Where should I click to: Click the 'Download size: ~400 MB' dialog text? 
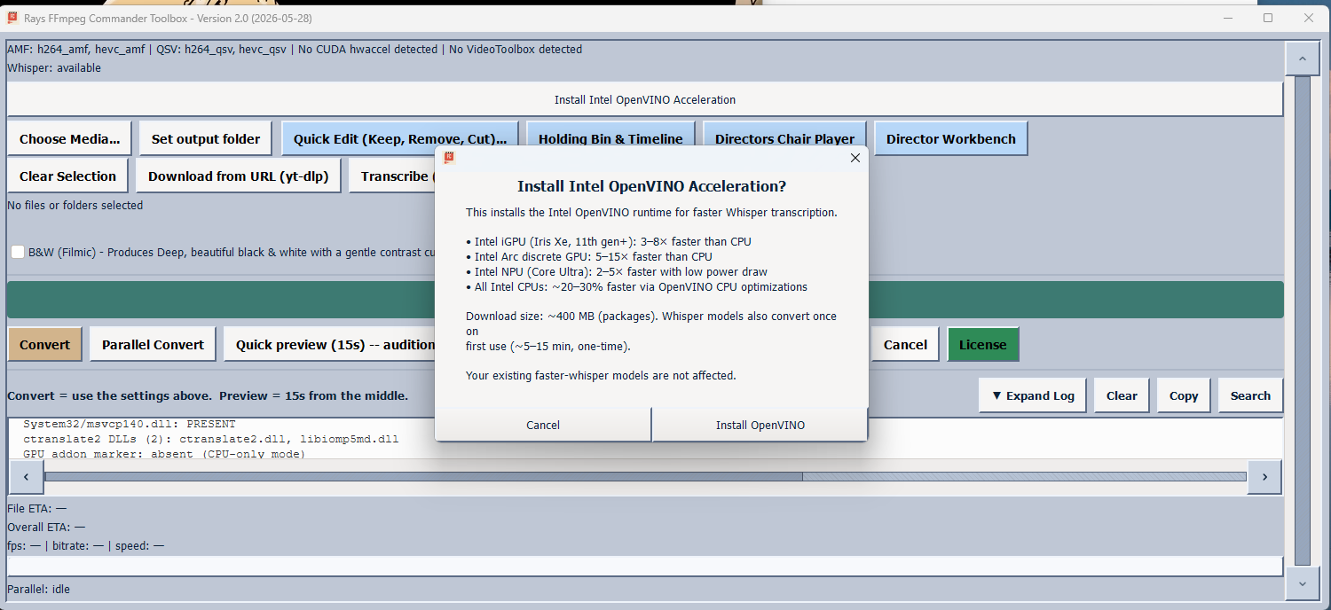point(651,331)
